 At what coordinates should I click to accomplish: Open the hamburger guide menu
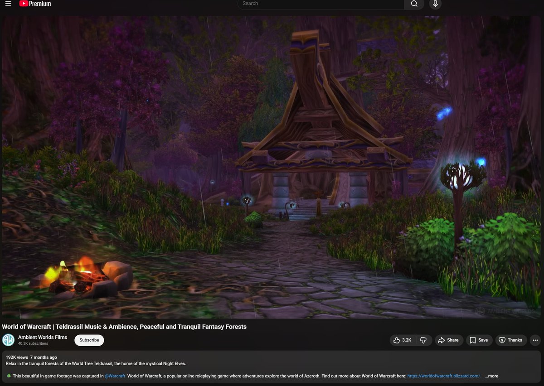click(x=8, y=4)
